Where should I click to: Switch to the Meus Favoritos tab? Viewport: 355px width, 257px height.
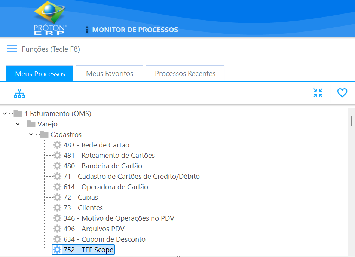110,74
